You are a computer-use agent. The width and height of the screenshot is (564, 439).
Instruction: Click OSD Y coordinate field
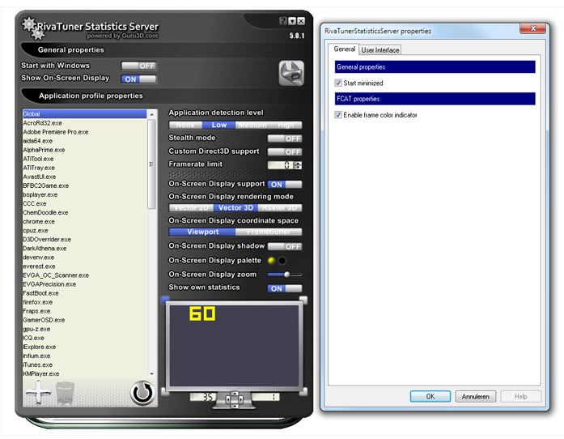click(265, 397)
